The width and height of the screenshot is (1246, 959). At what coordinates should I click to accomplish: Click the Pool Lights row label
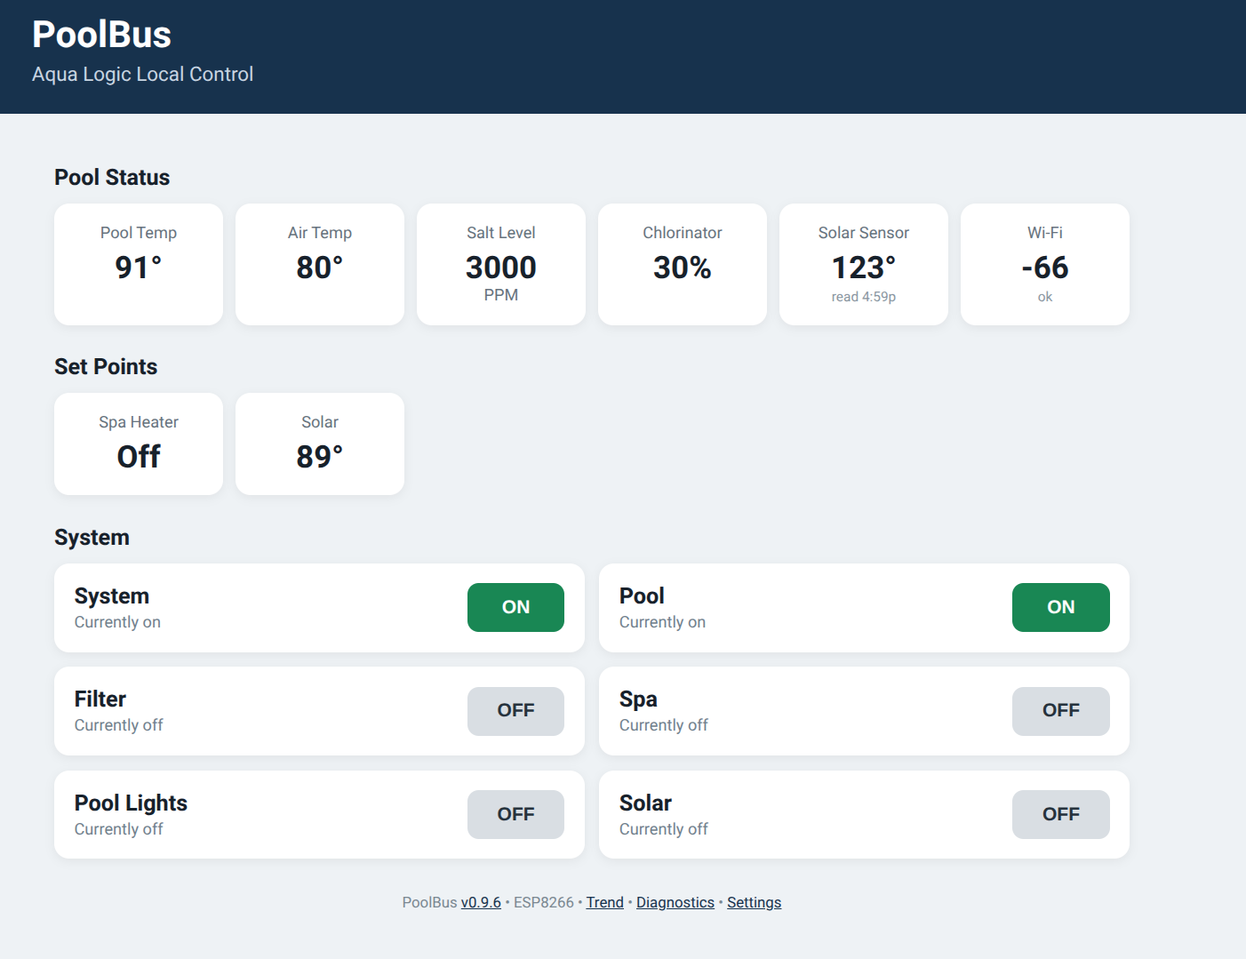(x=131, y=803)
